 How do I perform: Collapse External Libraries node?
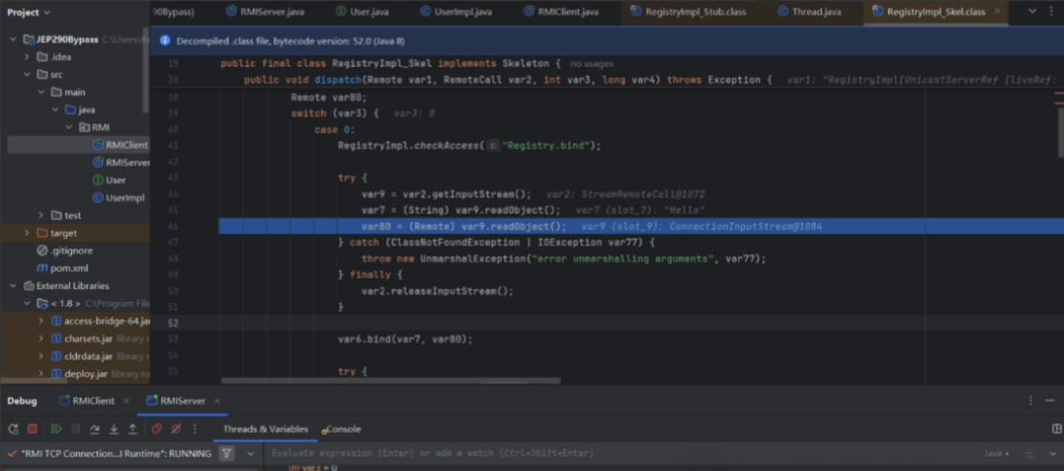(13, 286)
